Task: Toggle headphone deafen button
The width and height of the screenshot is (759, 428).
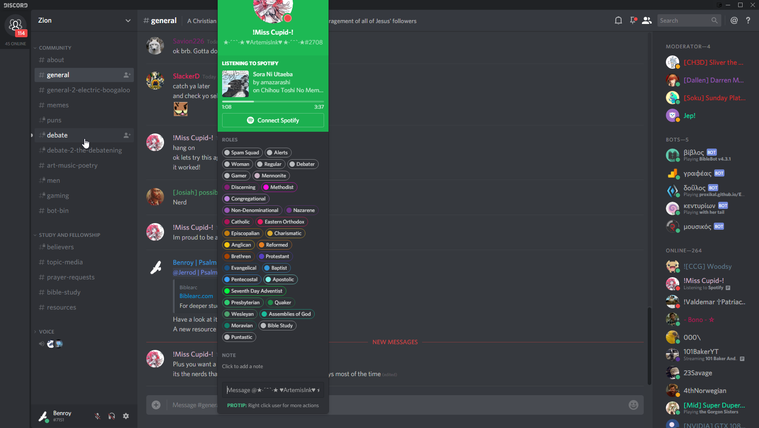Action: [x=112, y=416]
